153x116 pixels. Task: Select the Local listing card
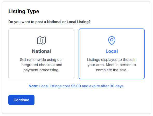click(112, 54)
